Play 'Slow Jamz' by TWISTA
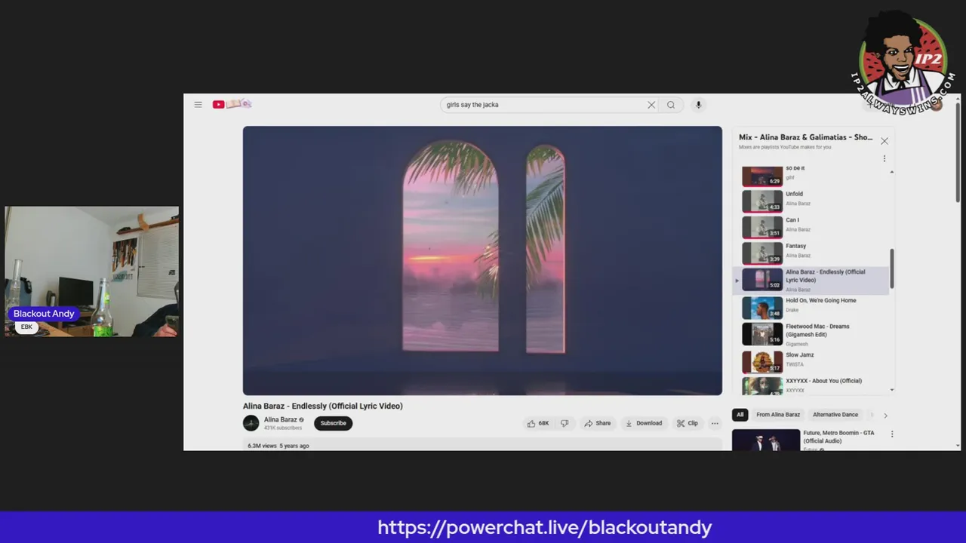 pyautogui.click(x=811, y=361)
